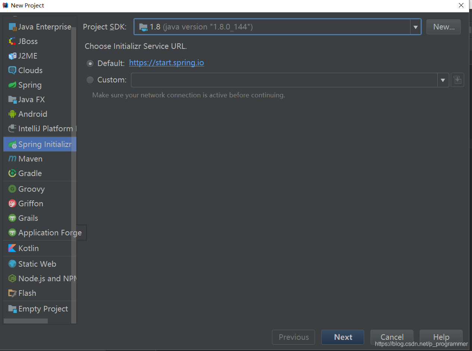Click the Griffon icon
This screenshot has width=472, height=351.
[12, 204]
